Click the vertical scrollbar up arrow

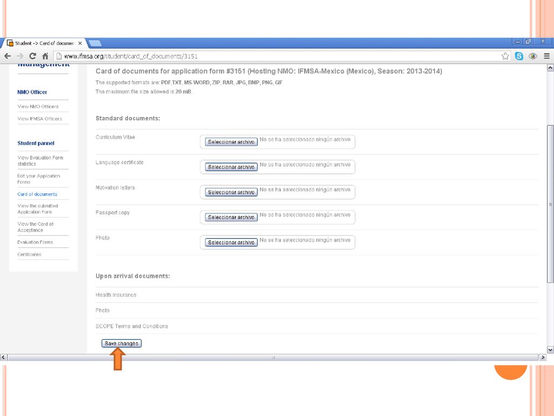(x=550, y=68)
